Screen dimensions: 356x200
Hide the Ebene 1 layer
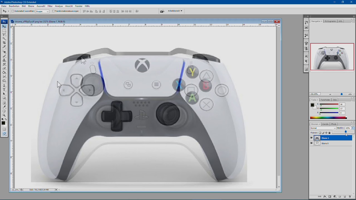(x=311, y=138)
